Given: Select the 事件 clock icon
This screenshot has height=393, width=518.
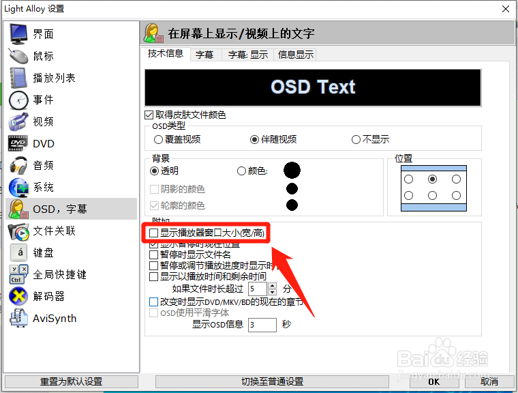Looking at the screenshot, I should [x=18, y=100].
